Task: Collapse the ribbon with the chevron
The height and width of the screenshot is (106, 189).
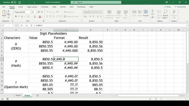Action: coord(187,21)
